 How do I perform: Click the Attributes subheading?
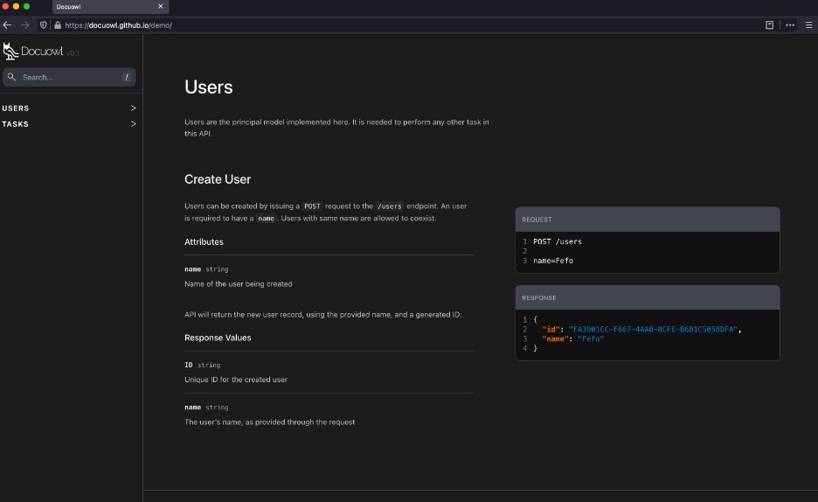pyautogui.click(x=204, y=242)
